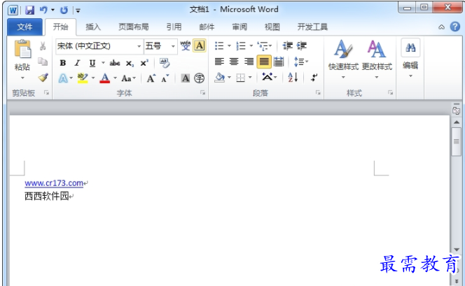Toggle Character Shading gray A button
Image resolution: width=465 pixels, height=286 pixels.
[x=186, y=78]
